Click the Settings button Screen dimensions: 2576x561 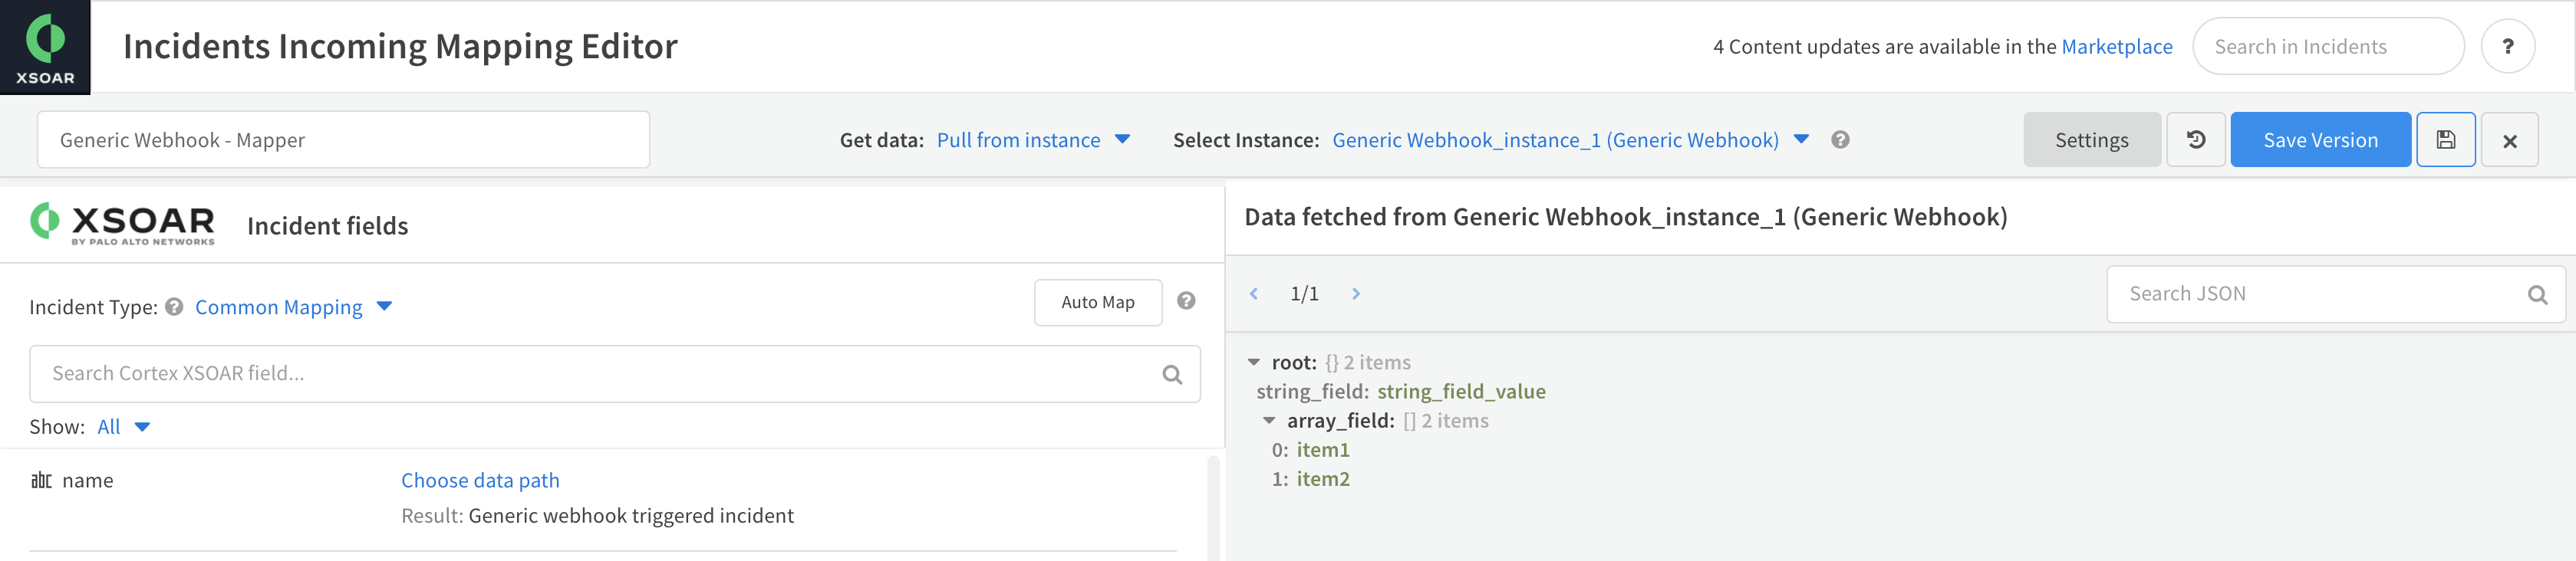click(x=2091, y=139)
